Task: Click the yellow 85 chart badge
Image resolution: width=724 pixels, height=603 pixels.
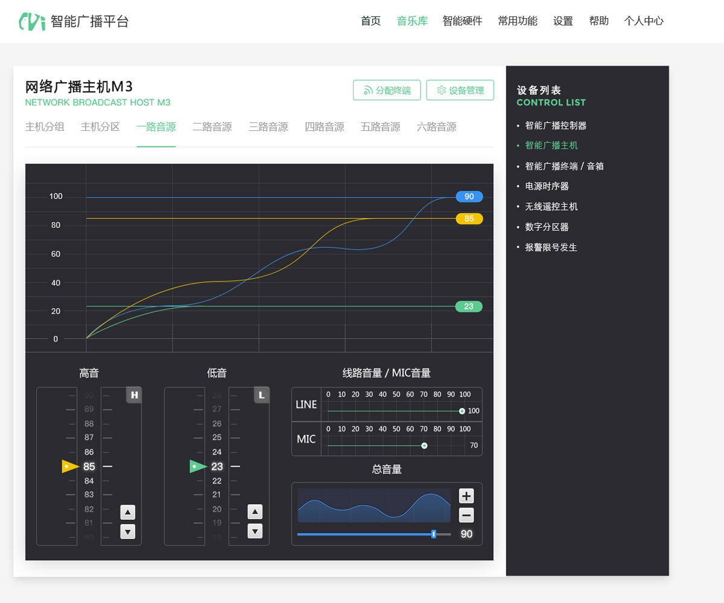Action: click(x=469, y=218)
